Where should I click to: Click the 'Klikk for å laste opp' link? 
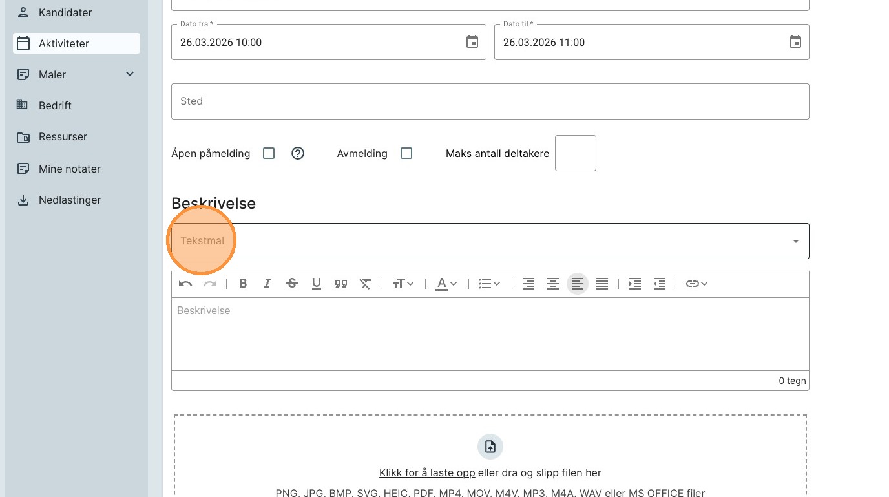(x=427, y=472)
